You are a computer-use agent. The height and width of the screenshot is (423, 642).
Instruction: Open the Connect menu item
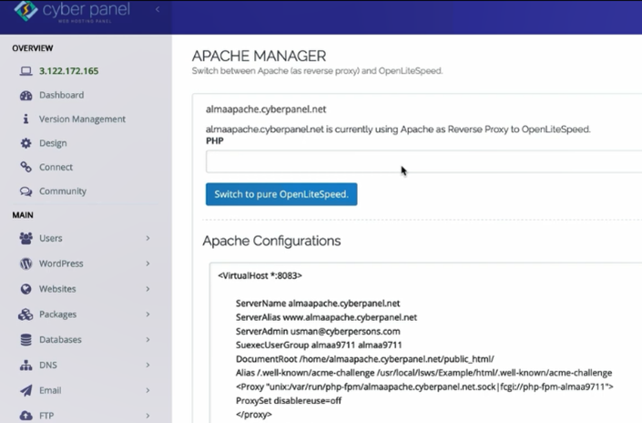(56, 167)
